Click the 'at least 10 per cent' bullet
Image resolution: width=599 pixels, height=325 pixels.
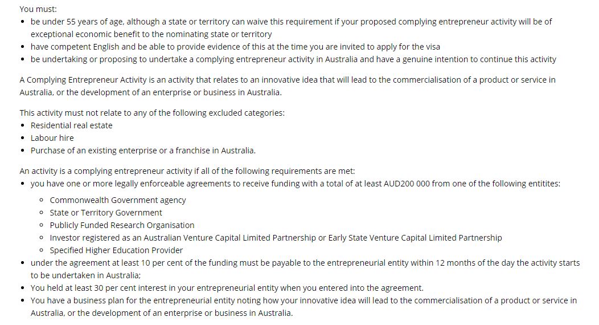(305, 269)
